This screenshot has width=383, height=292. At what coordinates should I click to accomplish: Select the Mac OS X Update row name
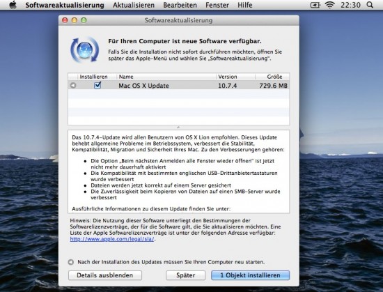143,86
